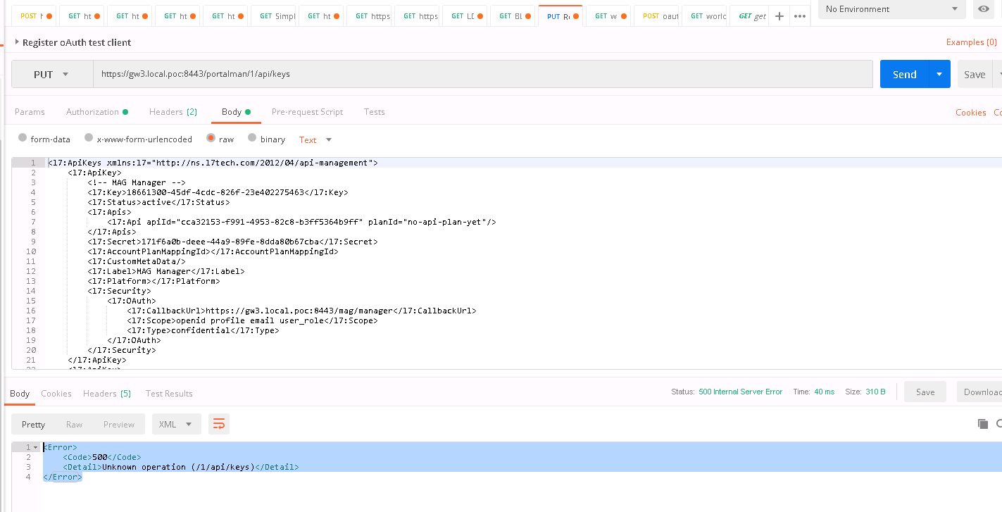
Task: Select the raw body radio button
Action: click(211, 138)
